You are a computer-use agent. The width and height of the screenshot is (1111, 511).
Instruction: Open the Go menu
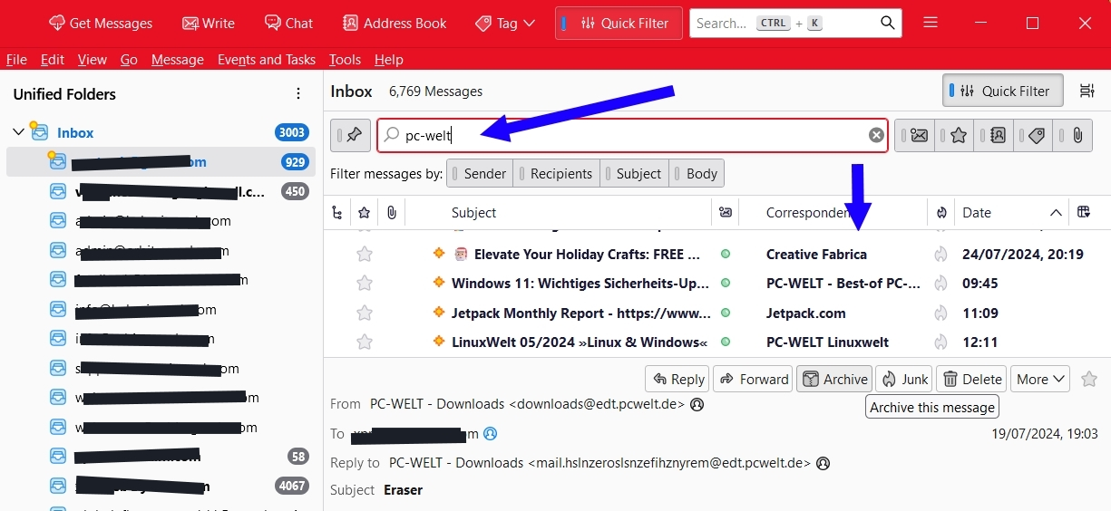coord(129,60)
